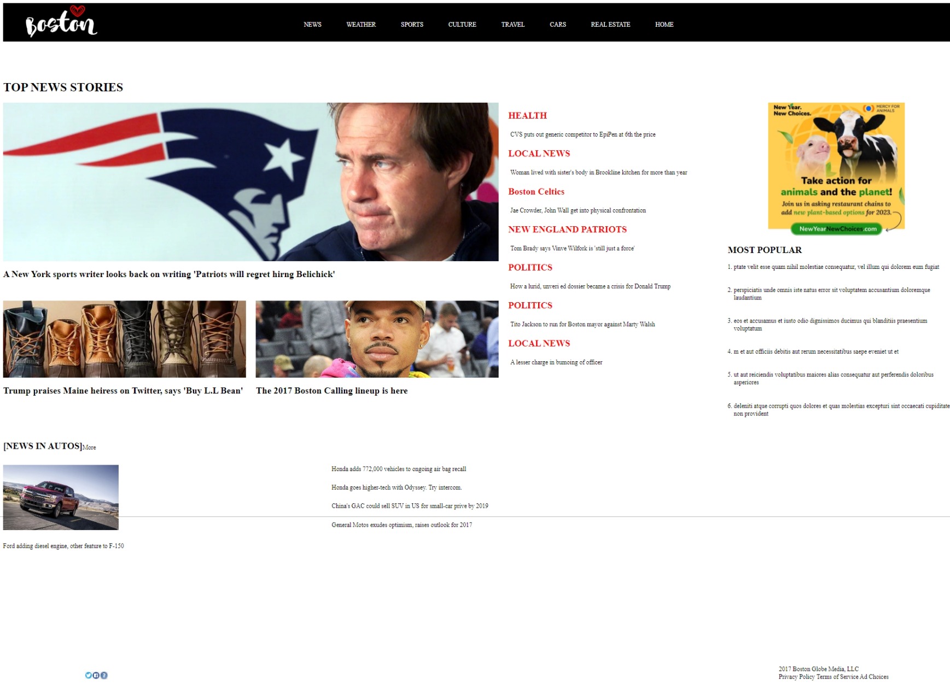Open the CVS generic EpiPen competitor story

point(582,134)
